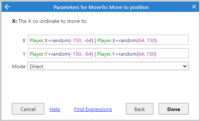Click inside the X expression field
Viewport: 200px width, 121px height.
pyautogui.click(x=108, y=40)
